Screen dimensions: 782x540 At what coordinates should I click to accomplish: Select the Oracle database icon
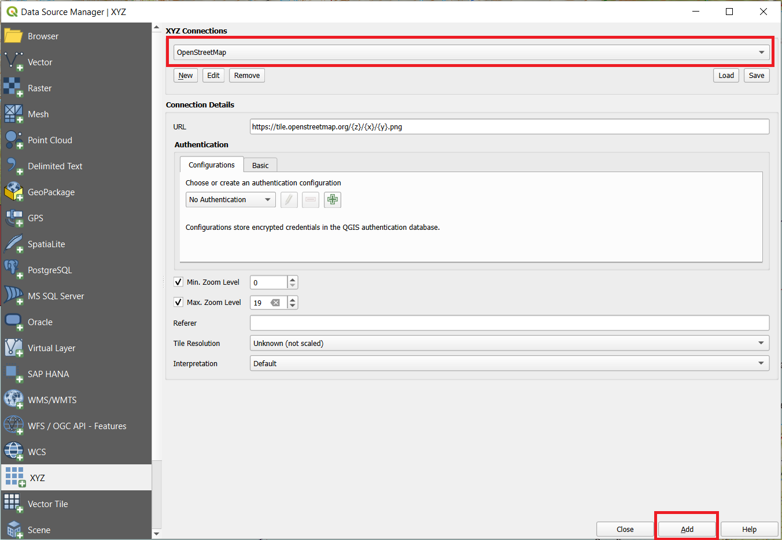[13, 322]
